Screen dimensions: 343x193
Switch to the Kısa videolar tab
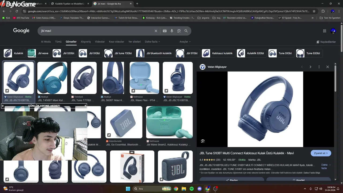click(x=117, y=42)
